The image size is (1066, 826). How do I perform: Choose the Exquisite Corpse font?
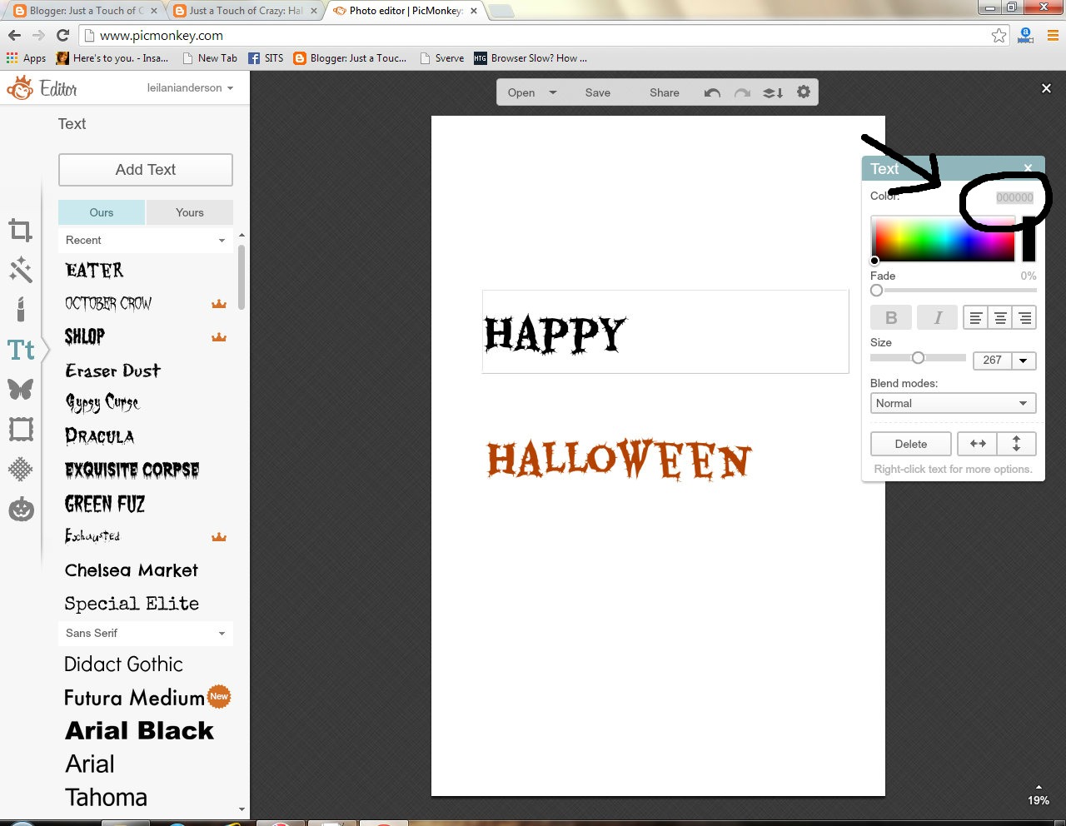132,470
